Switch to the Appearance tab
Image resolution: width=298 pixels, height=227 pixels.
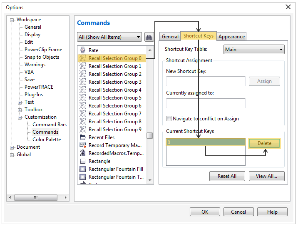coord(231,37)
